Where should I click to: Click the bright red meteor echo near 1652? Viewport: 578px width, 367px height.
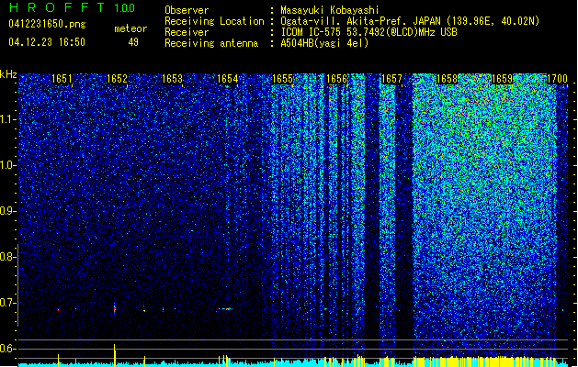115,309
